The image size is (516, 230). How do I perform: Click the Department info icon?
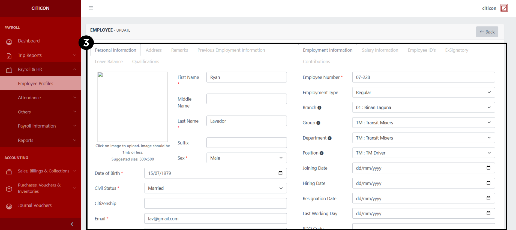[x=329, y=138]
